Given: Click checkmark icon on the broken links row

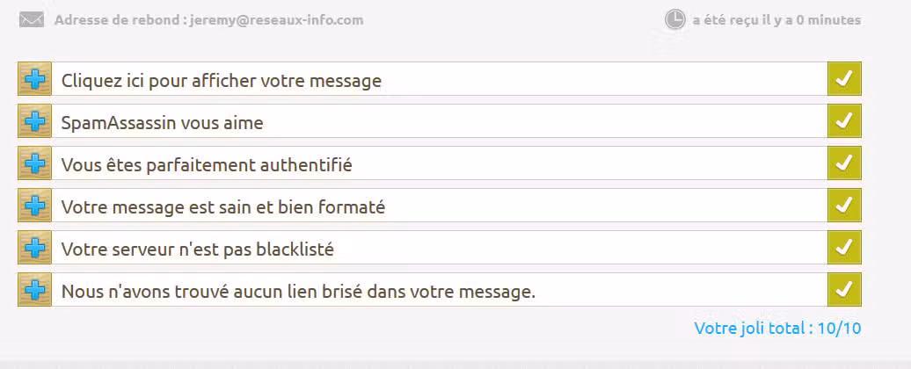Looking at the screenshot, I should point(844,290).
